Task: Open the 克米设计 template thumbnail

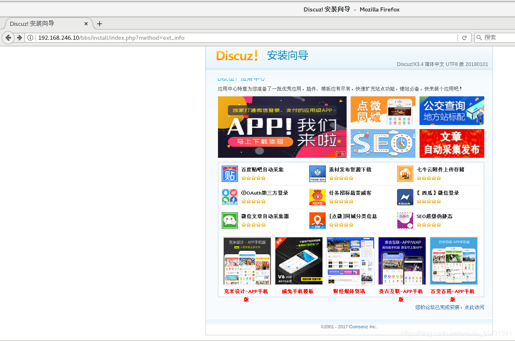Action: 247,261
